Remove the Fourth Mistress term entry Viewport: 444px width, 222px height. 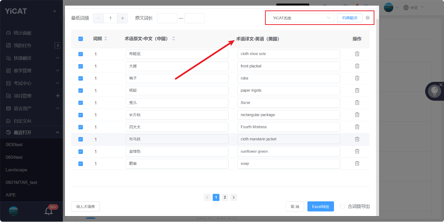[x=357, y=127]
